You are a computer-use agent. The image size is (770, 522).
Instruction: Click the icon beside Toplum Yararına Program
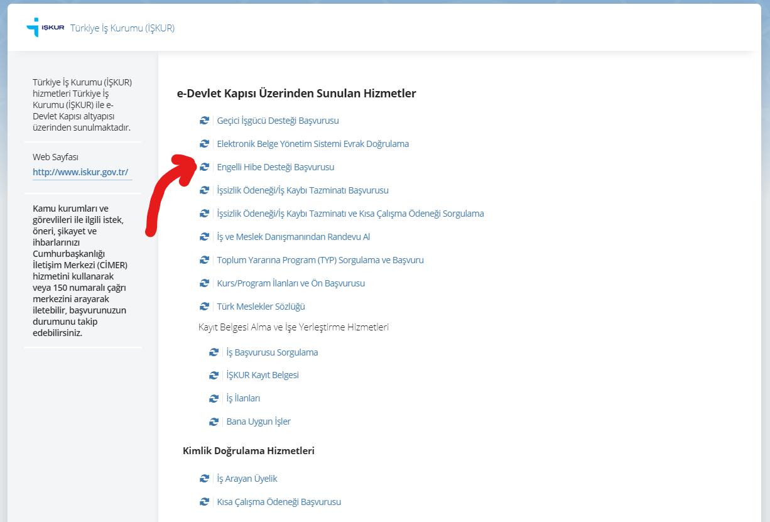pyautogui.click(x=204, y=260)
